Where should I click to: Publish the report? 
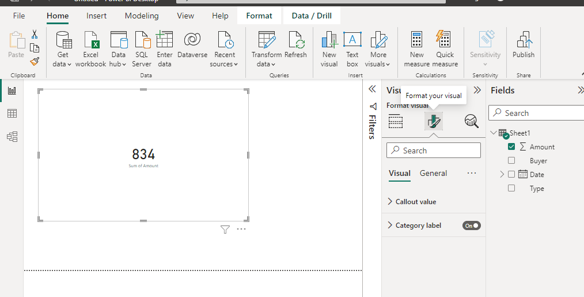pyautogui.click(x=524, y=45)
